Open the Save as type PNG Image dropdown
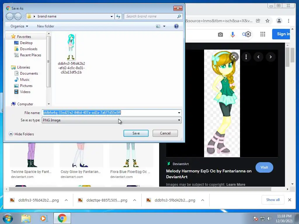 coord(112,120)
